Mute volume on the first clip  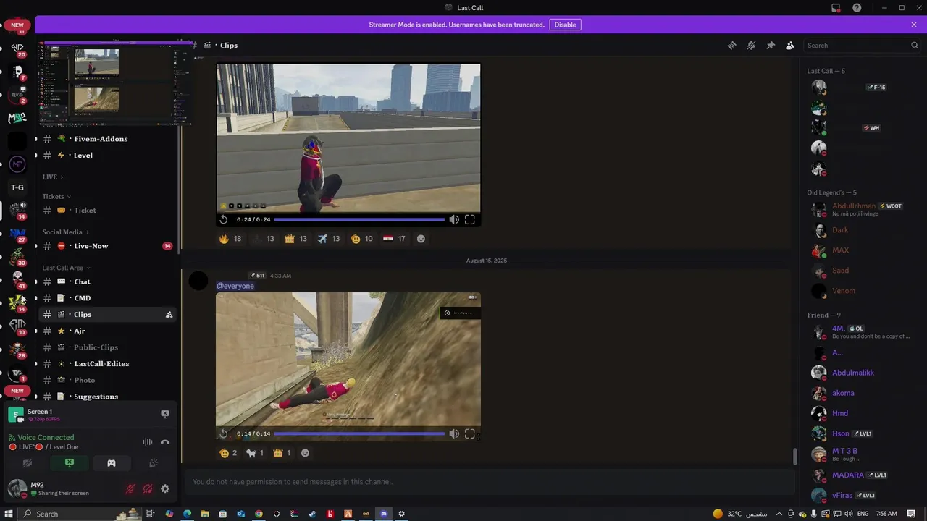(x=454, y=219)
